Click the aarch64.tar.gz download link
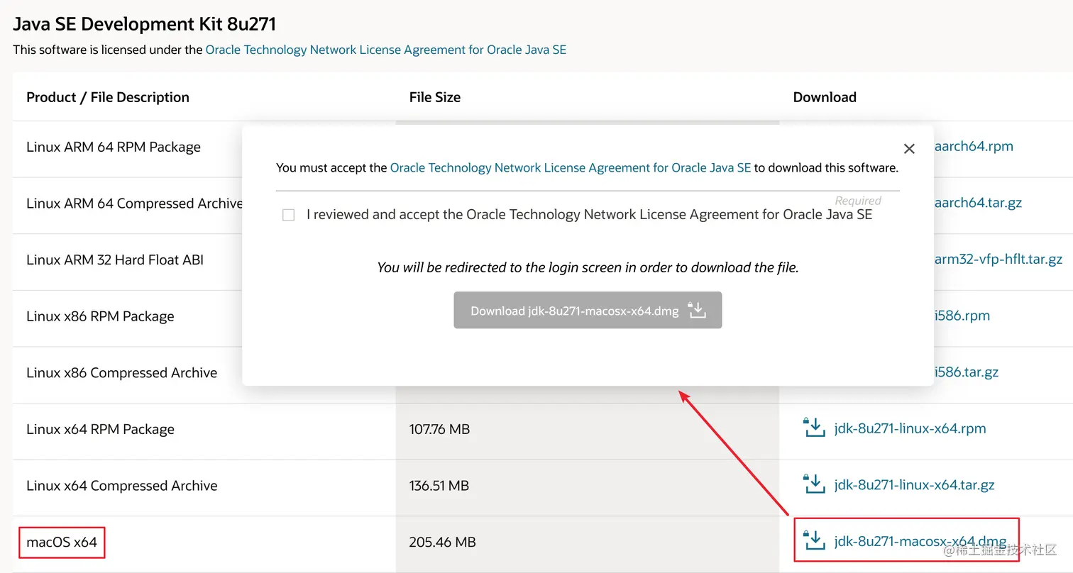The image size is (1073, 573). (x=978, y=203)
